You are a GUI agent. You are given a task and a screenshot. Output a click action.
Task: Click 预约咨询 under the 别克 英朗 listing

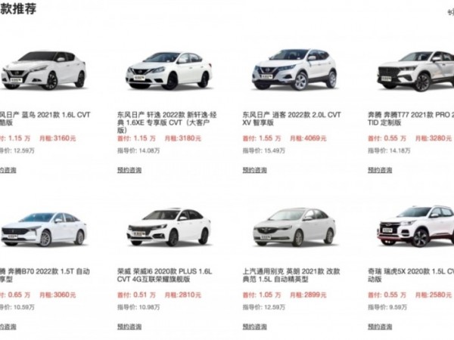[x=254, y=326]
